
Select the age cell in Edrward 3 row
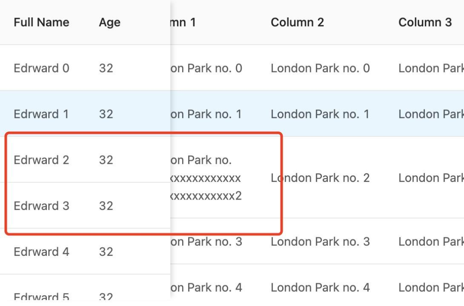(x=106, y=206)
